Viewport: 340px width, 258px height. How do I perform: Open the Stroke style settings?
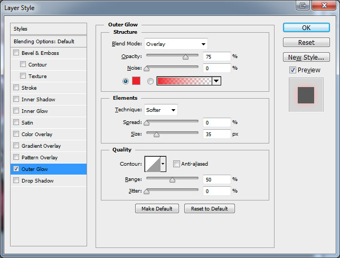pos(29,88)
